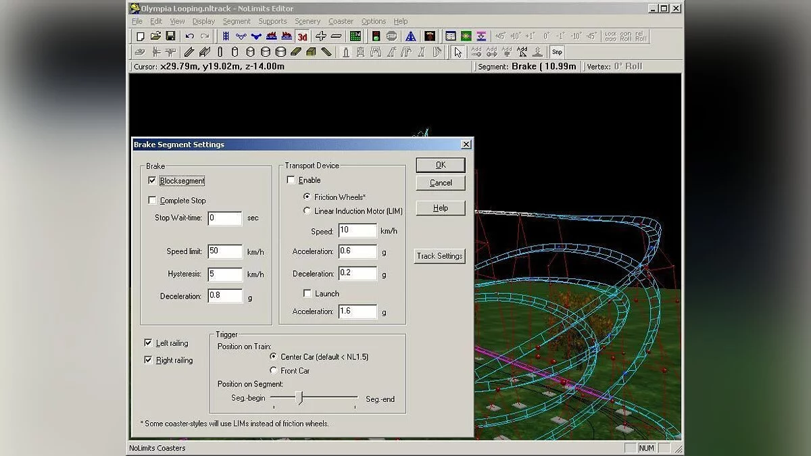Open the Options menu
This screenshot has width=811, height=456.
[x=374, y=21]
